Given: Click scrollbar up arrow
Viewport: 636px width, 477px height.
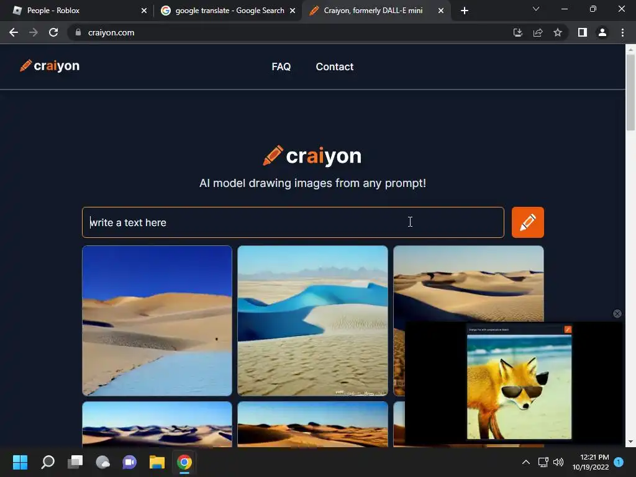Looking at the screenshot, I should [x=630, y=49].
